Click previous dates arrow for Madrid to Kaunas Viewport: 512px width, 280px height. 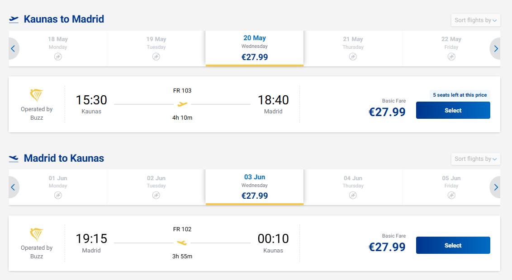[x=13, y=187]
